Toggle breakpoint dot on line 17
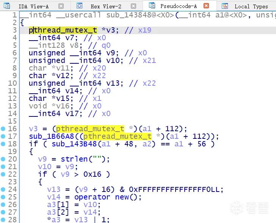The width and height of the screenshot is (276, 223). 3,136
